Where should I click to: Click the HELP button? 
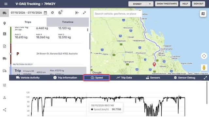[x=185, y=4]
